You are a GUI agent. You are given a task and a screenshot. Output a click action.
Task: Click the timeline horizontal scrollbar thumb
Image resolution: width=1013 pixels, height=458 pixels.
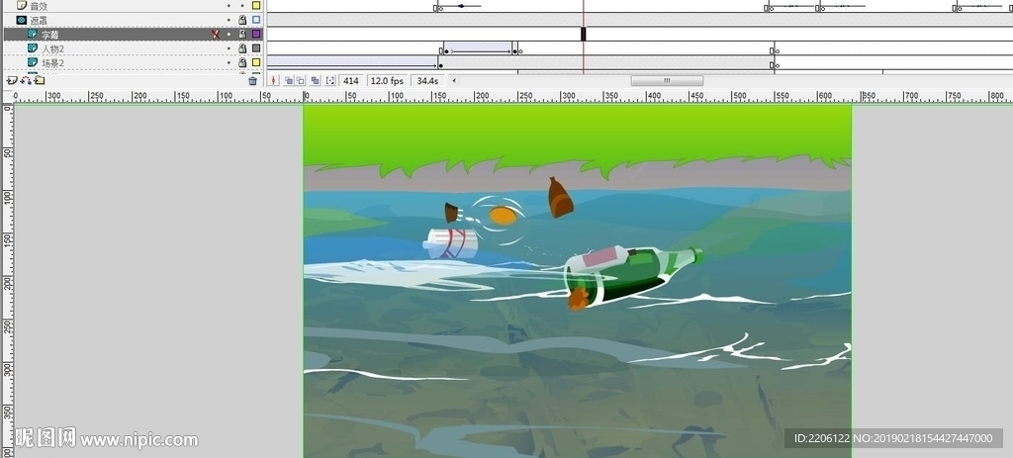click(x=667, y=81)
